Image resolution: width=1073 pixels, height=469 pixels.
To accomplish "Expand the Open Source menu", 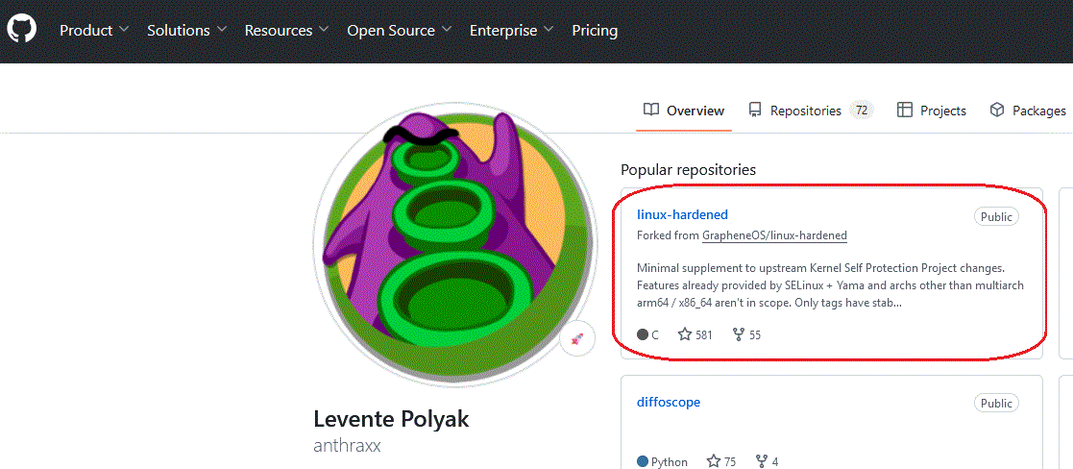I will (x=399, y=30).
